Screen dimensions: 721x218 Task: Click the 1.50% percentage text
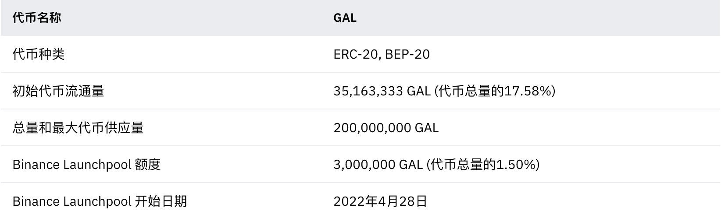click(x=515, y=165)
